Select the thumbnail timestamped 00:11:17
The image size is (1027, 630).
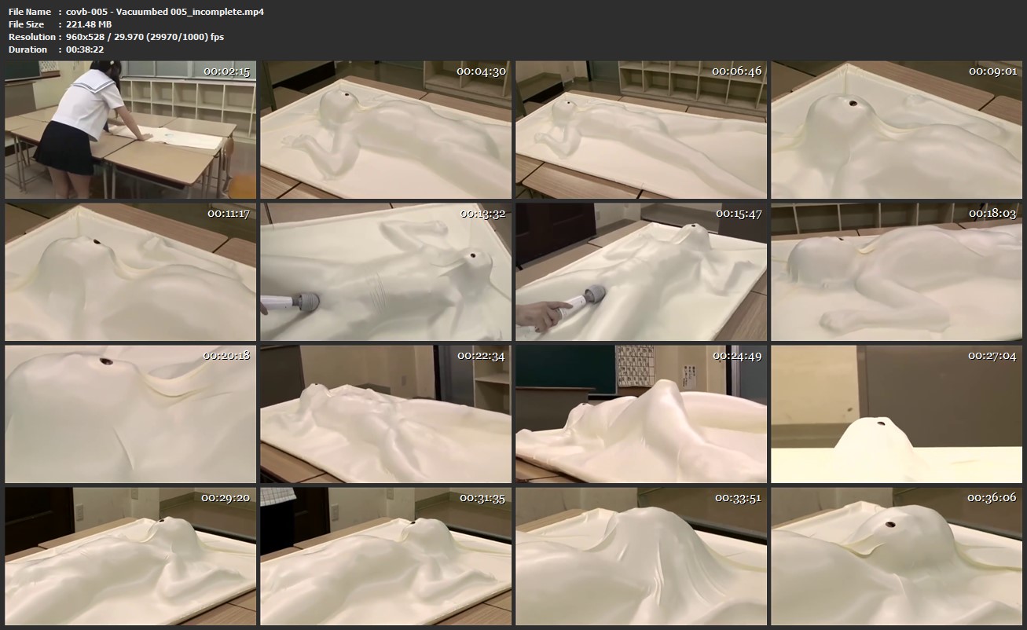click(130, 272)
